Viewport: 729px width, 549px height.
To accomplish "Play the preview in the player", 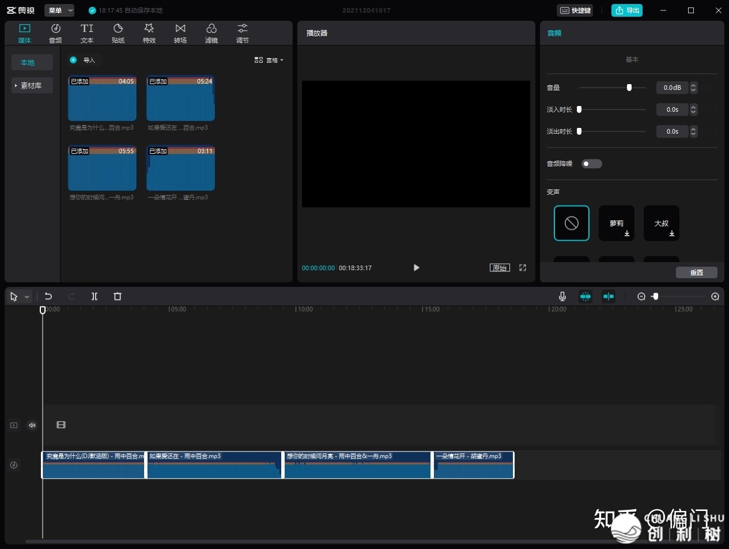I will [416, 268].
